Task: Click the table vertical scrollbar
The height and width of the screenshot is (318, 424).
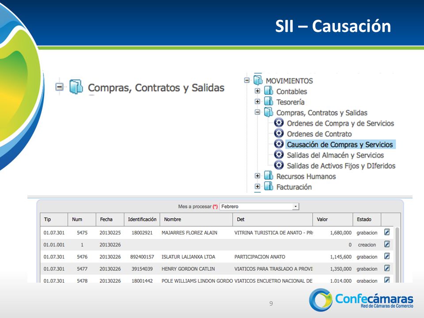Action: (397, 254)
